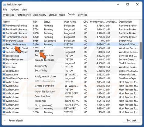Image resolution: width=144 pixels, height=127 pixels.
Task: Choose Analyze wait chain
Action: (x=45, y=77)
